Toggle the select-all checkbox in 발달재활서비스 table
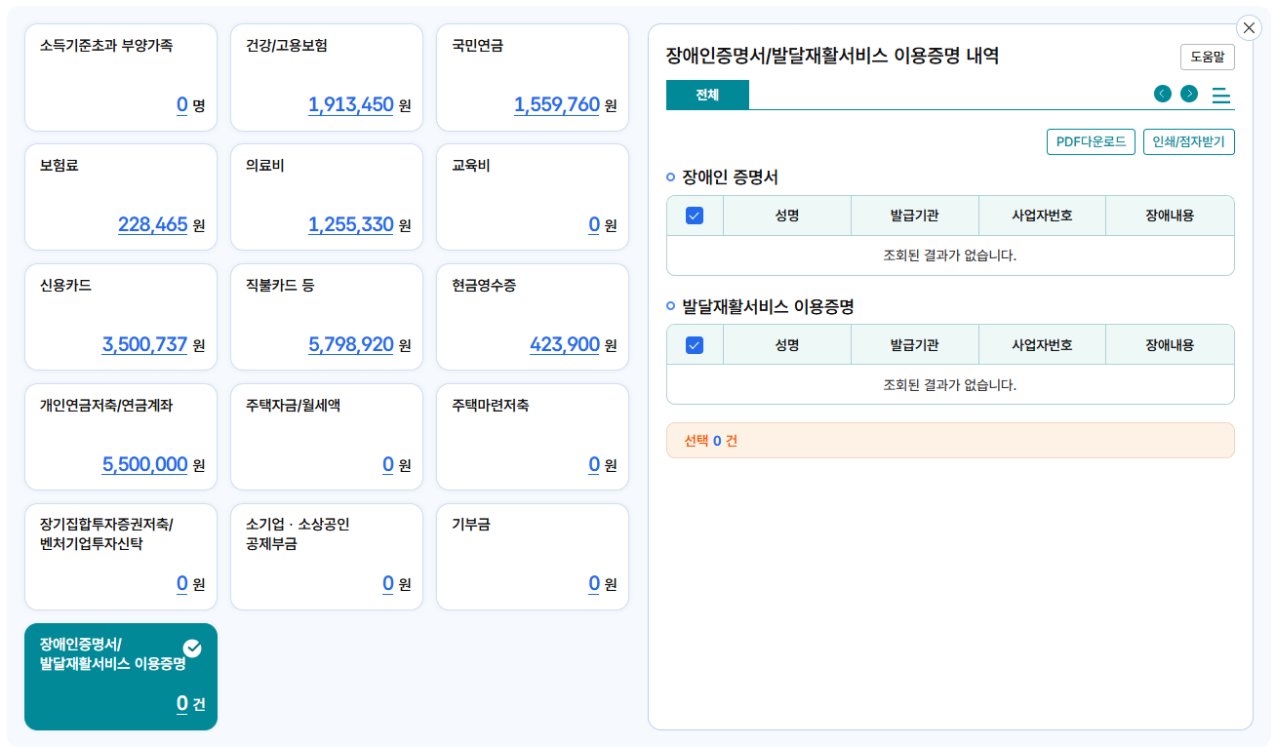 (695, 343)
